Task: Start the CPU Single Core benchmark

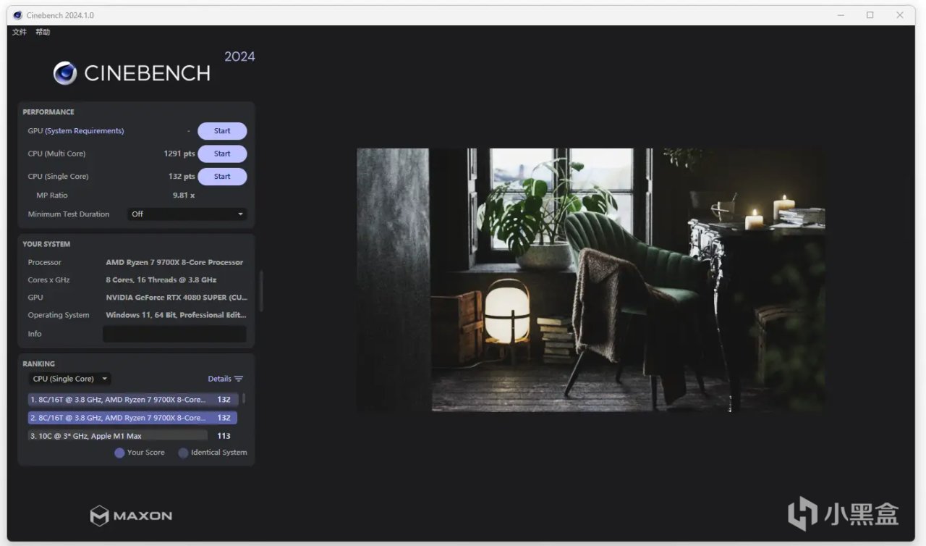Action: (x=222, y=176)
